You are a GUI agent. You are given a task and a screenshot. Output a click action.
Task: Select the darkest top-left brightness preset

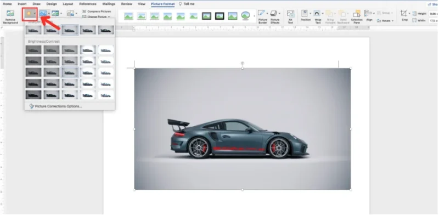pos(33,50)
